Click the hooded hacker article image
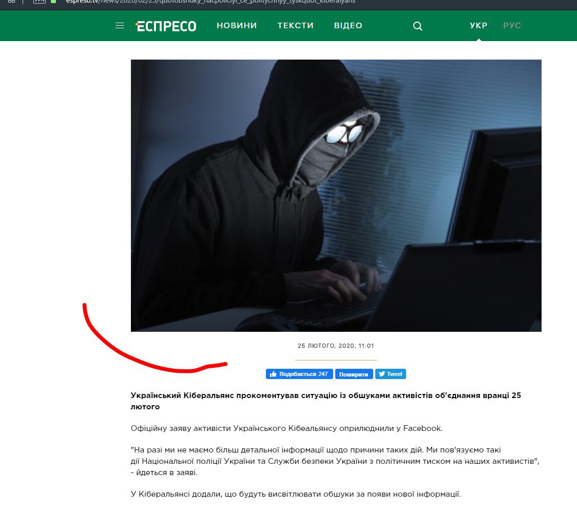 336,195
